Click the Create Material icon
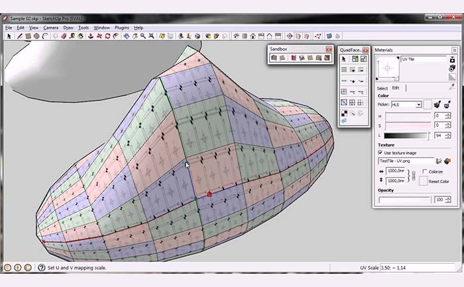Screen dimensions: 464x287 (452, 59)
